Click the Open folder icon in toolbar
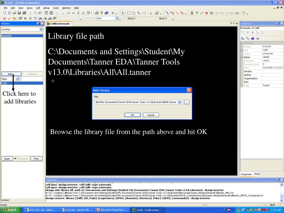 pos(14,13)
